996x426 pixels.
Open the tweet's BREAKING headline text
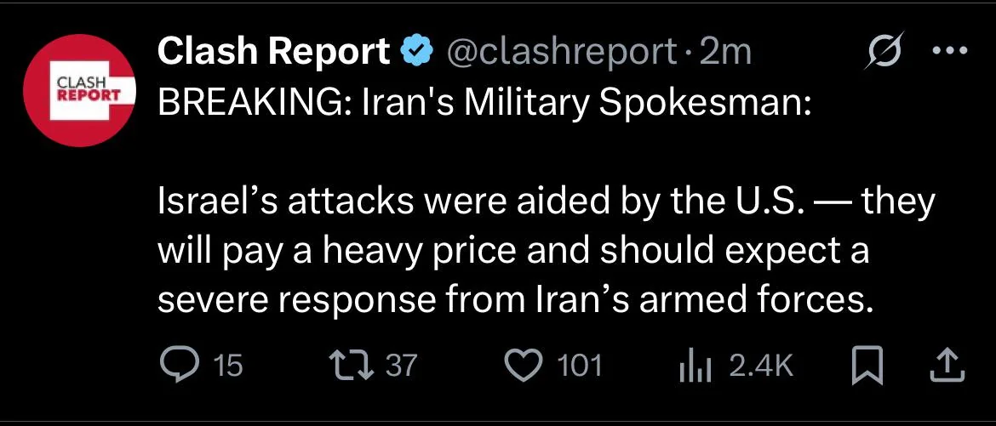484,104
